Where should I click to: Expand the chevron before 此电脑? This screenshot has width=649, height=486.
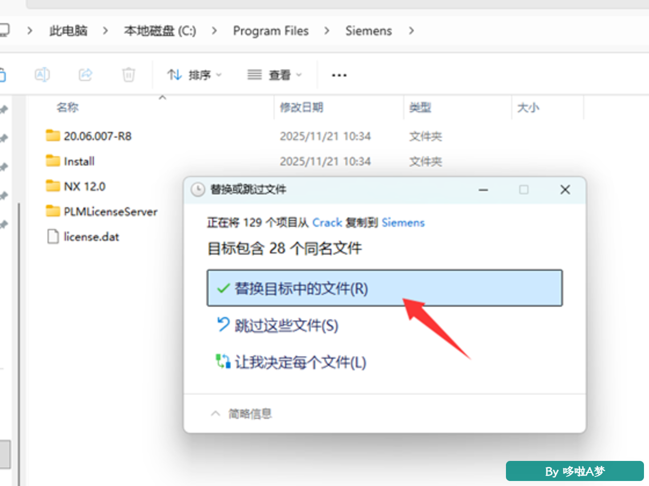pos(30,31)
